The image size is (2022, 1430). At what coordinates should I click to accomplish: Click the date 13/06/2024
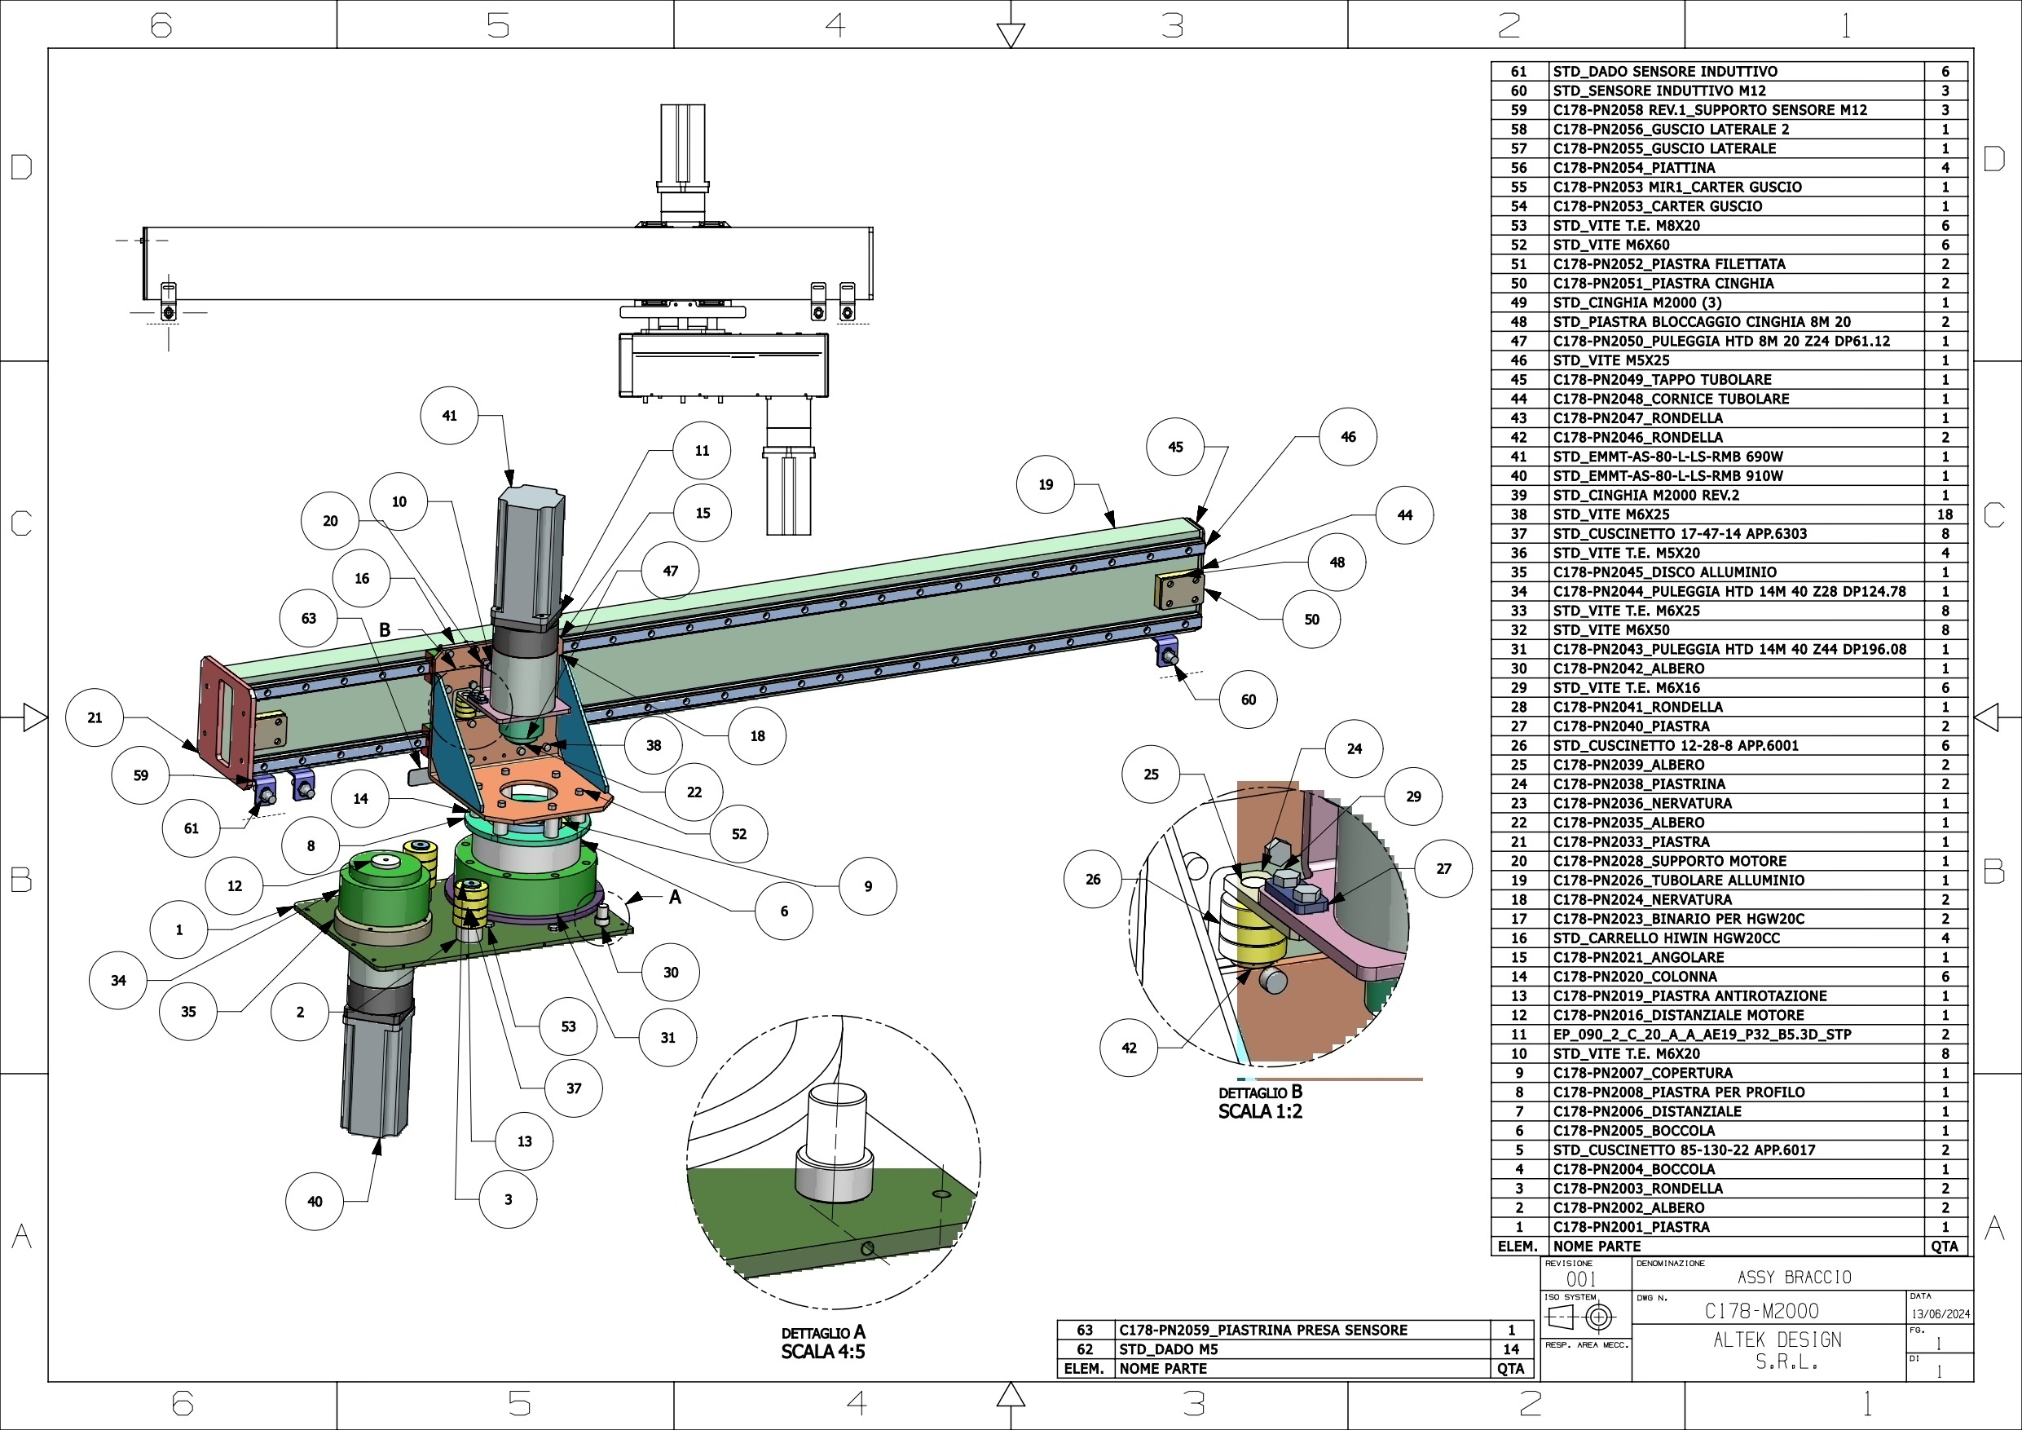pos(1941,1313)
